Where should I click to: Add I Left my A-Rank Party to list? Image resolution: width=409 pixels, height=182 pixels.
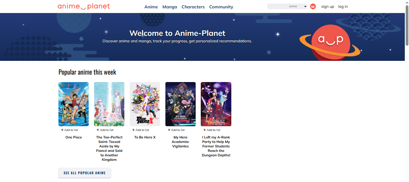click(212, 130)
